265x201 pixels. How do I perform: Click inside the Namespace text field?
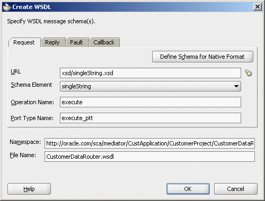click(149, 143)
